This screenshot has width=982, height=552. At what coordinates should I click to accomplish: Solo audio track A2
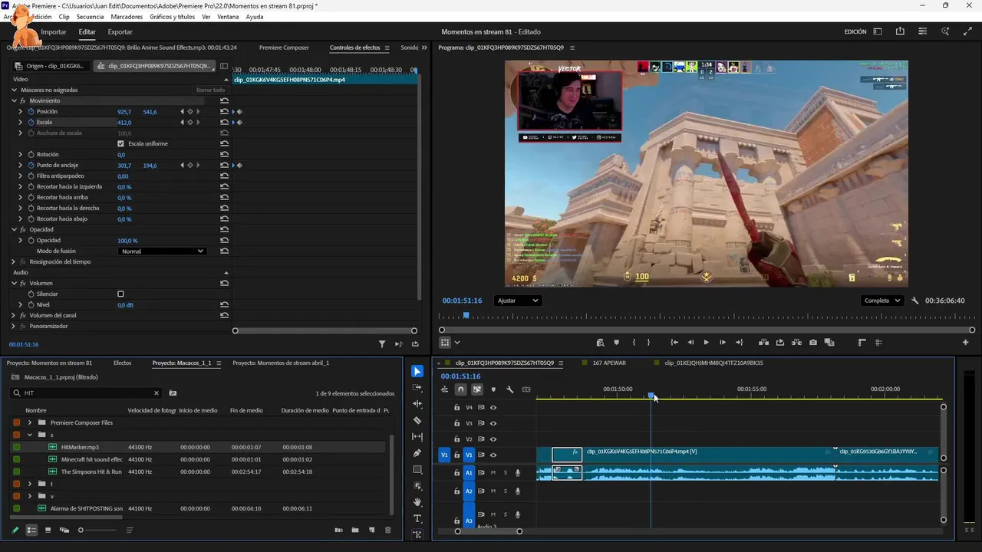505,491
